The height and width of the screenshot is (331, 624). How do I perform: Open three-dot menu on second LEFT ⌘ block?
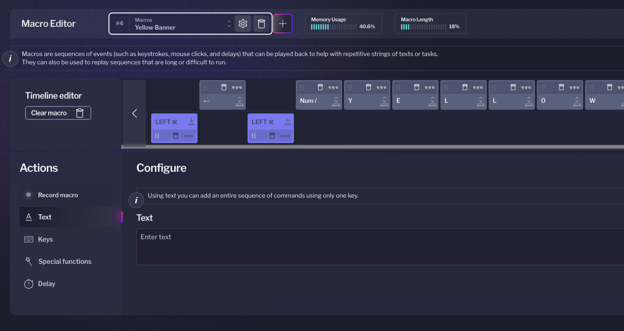coord(285,136)
